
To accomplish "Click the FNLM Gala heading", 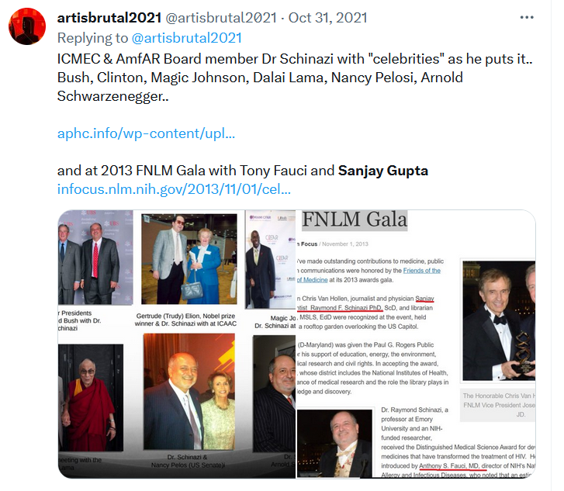I will coord(355,220).
